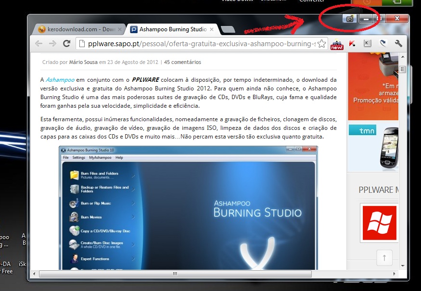The width and height of the screenshot is (421, 291).
Task: Click the page document icon in address bar
Action: point(82,43)
